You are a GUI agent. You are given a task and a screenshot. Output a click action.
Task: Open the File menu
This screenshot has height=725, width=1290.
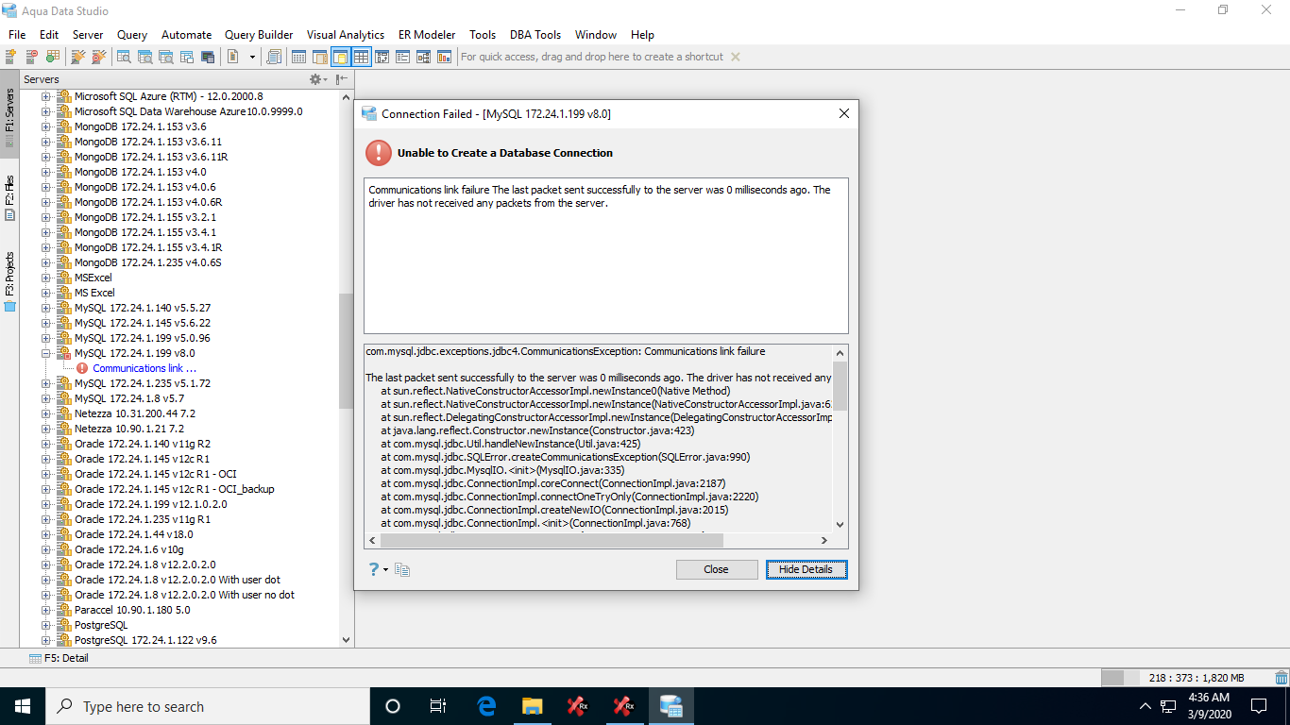coord(17,35)
